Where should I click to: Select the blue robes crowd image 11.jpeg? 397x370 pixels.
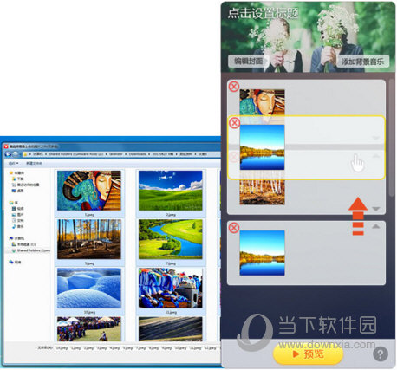pos(171,288)
